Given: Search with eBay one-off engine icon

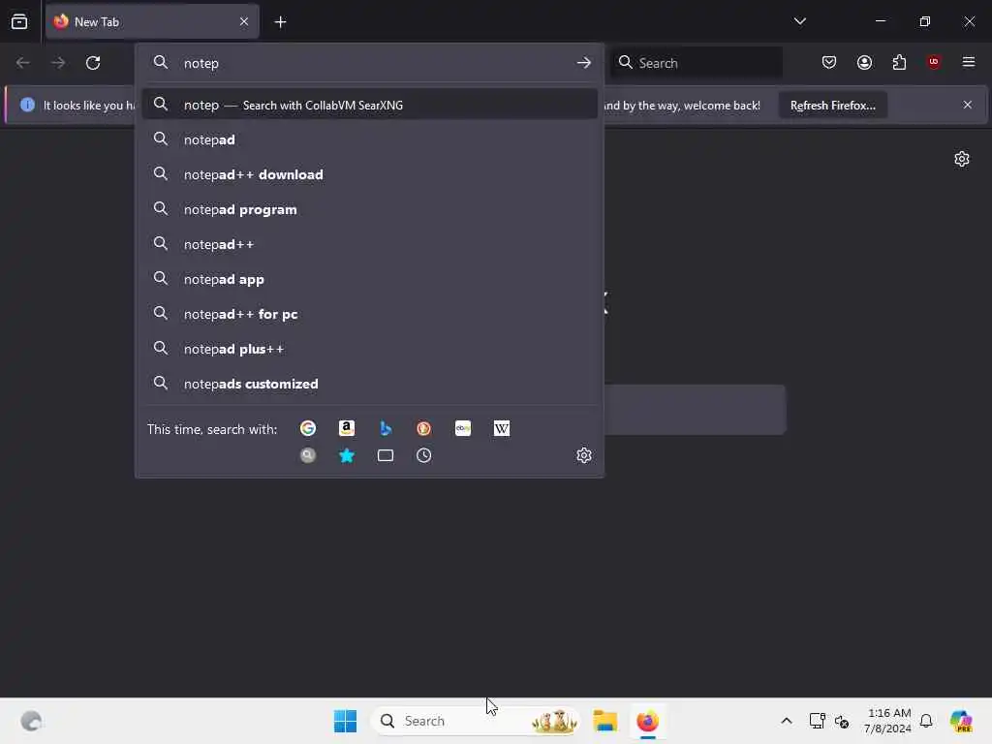Looking at the screenshot, I should (463, 428).
